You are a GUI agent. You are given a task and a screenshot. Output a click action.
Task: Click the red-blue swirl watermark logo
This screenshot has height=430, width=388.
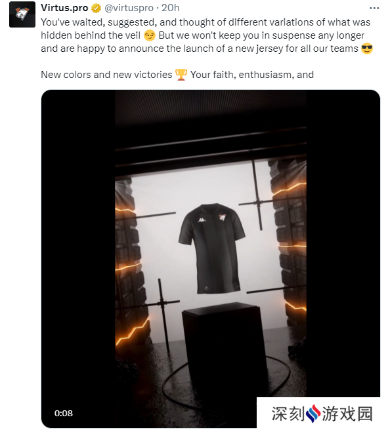313,414
